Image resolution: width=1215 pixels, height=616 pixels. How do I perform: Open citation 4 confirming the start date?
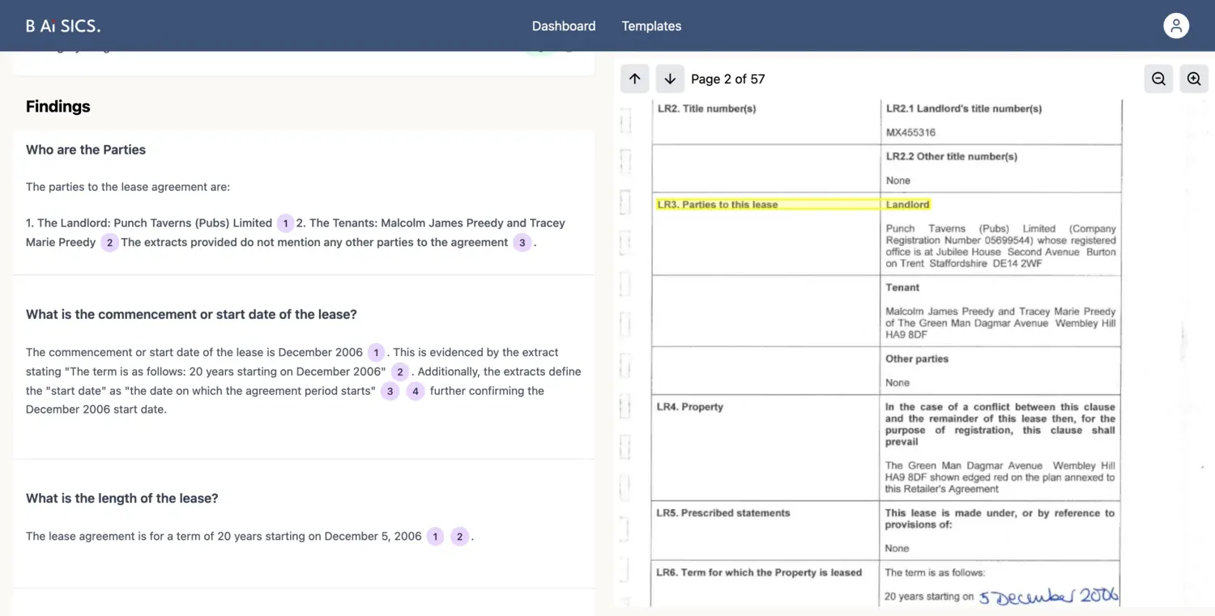[415, 390]
